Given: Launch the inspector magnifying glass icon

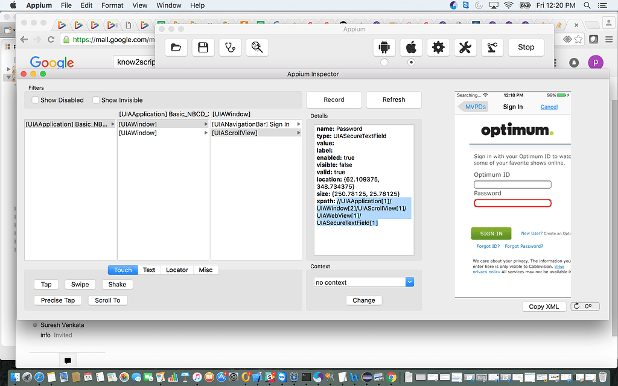Looking at the screenshot, I should 257,47.
